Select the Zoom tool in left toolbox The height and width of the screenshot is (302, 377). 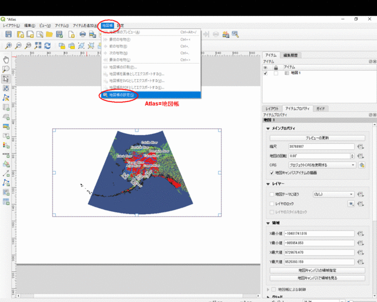(x=6, y=70)
